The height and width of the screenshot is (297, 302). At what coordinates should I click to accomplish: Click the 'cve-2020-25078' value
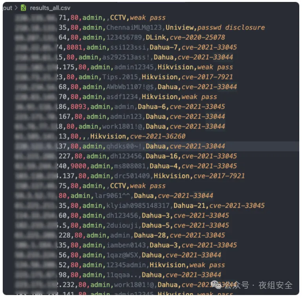197,37
